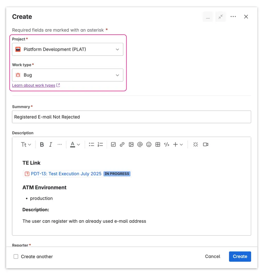Image resolution: width=263 pixels, height=275 pixels.
Task: Insert a table into the description
Action: pyautogui.click(x=158, y=144)
